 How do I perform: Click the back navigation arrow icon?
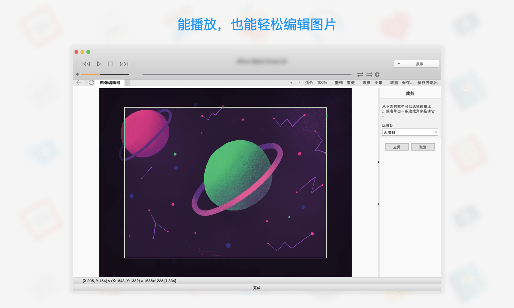click(79, 82)
